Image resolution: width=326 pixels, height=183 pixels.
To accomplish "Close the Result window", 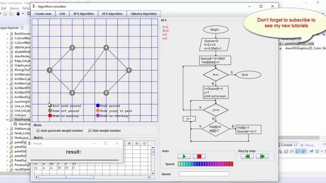I will 117,143.
